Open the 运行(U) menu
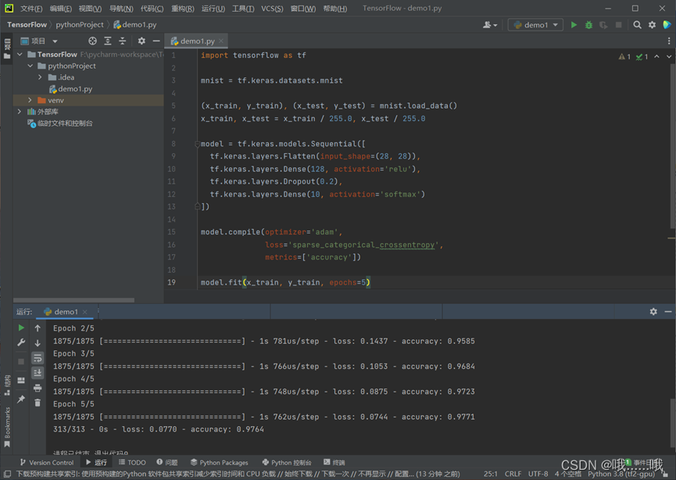The height and width of the screenshot is (480, 676). click(213, 9)
